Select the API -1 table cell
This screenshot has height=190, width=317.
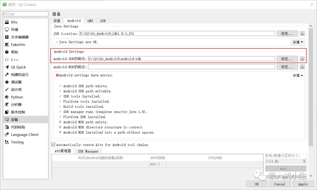pos(158,164)
